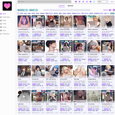Star the Older brother card

point(29,91)
